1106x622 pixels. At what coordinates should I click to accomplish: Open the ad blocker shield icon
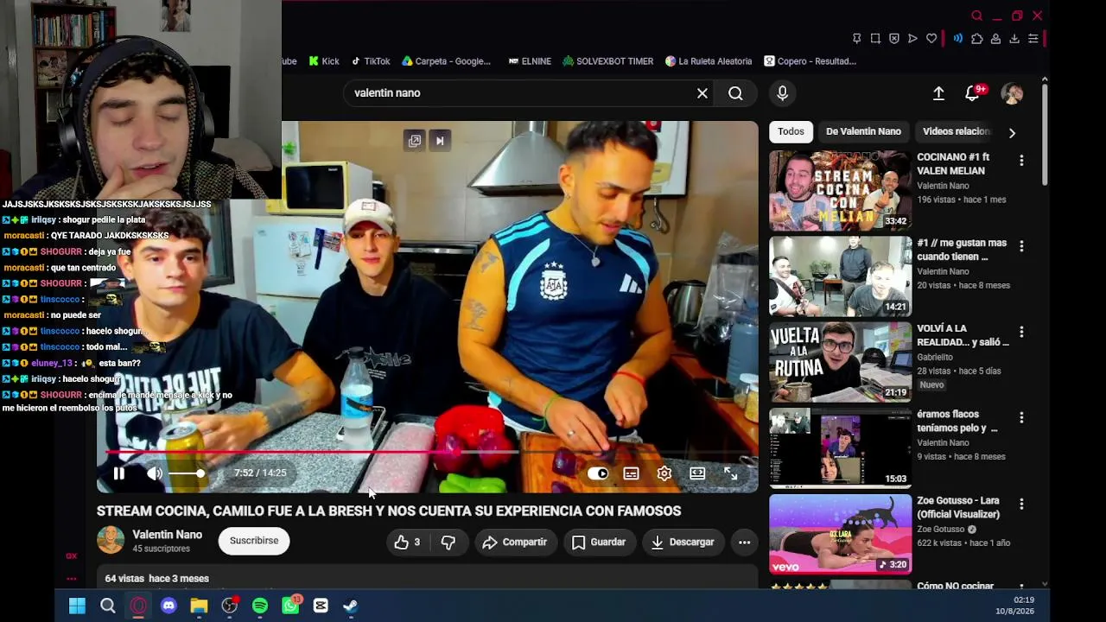(x=894, y=39)
